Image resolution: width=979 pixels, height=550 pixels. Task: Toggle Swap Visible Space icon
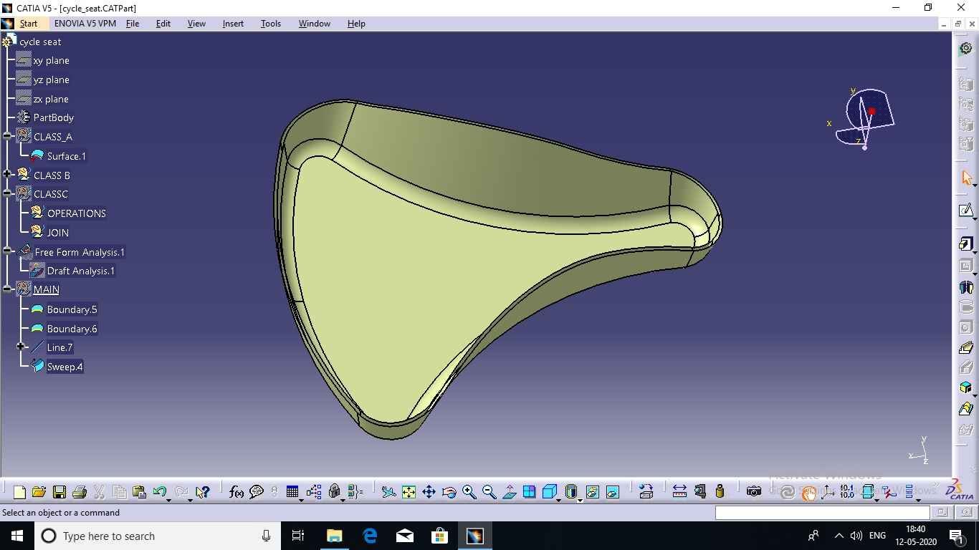[613, 492]
